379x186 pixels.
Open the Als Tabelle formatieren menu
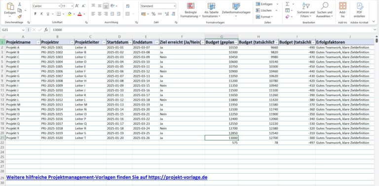(x=211, y=10)
